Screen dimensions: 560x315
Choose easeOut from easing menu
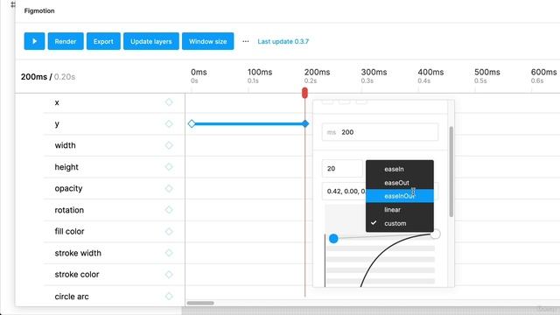point(400,183)
